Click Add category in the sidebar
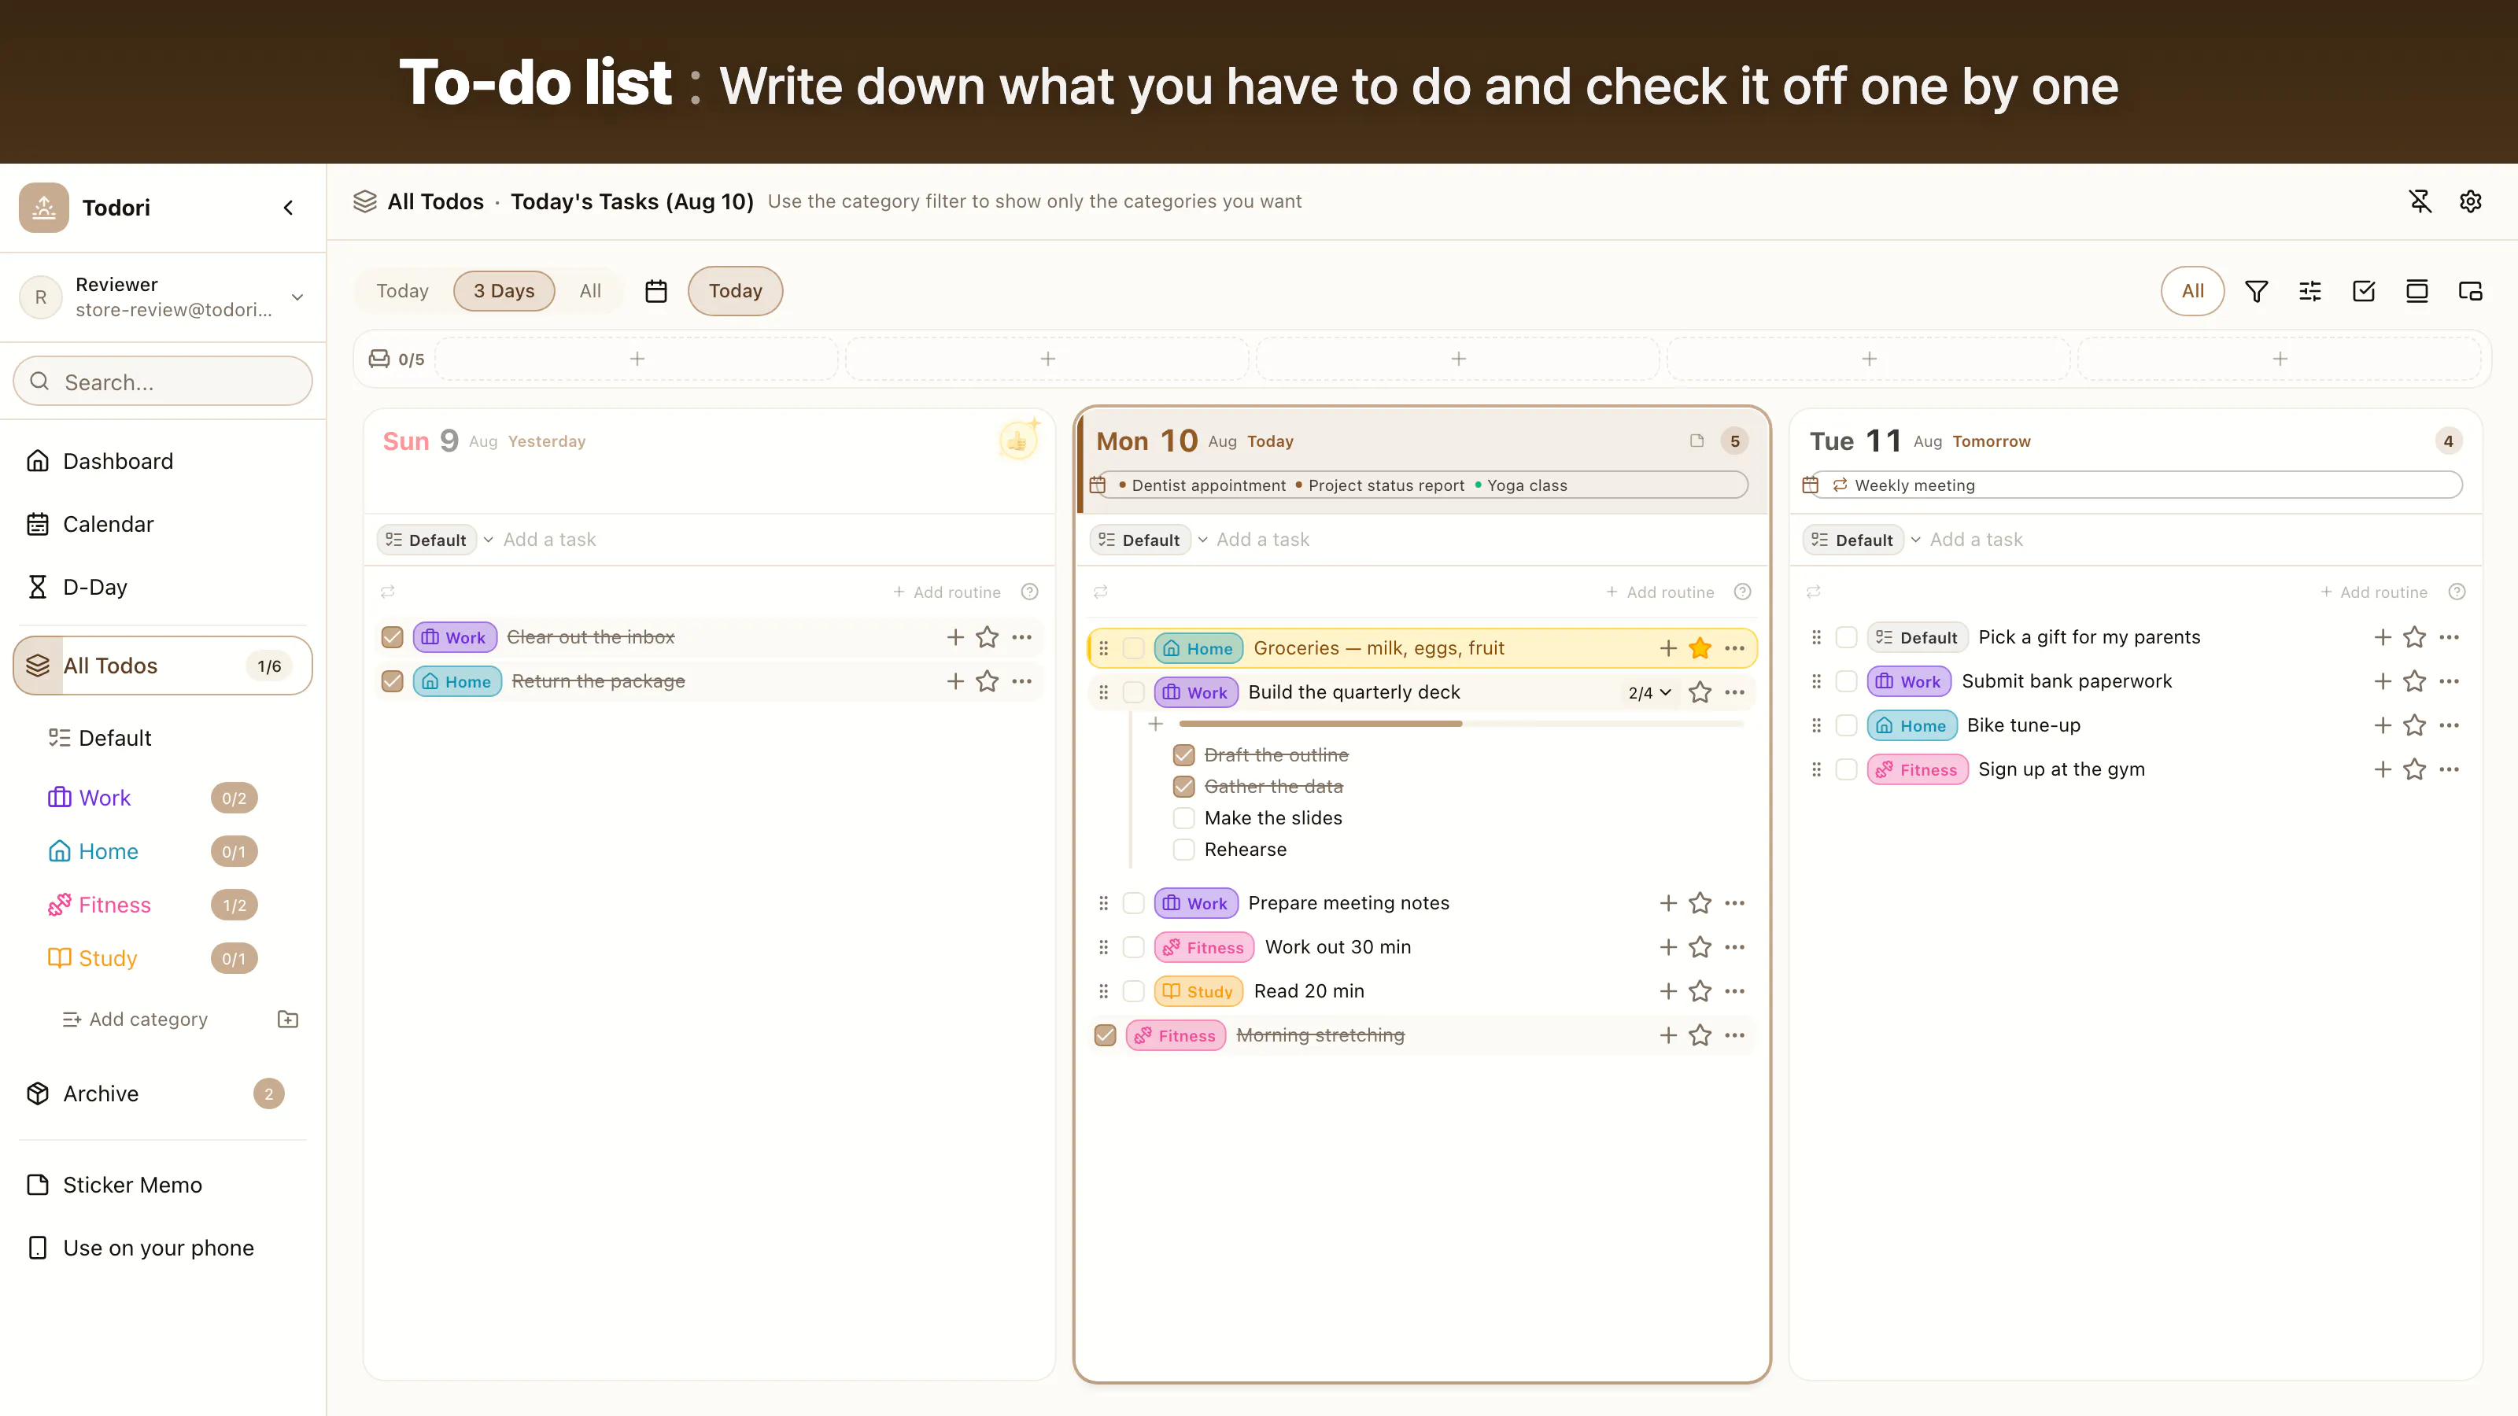2518x1416 pixels. 135,1020
